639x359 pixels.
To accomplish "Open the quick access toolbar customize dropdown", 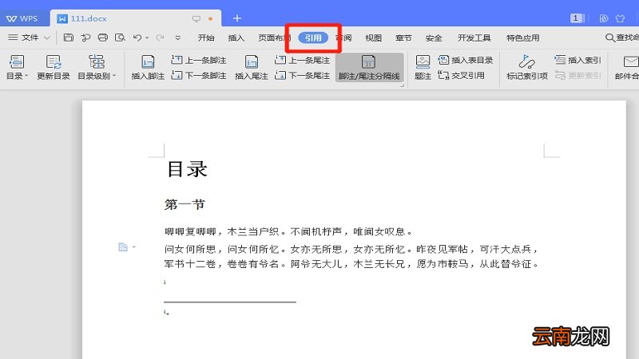I will click(178, 37).
